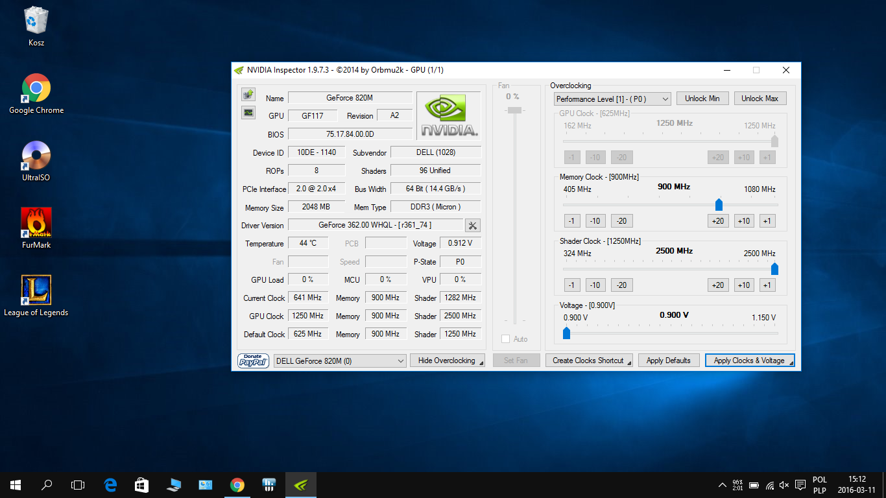Click the NVIDIA Inspector taskbar icon

click(301, 485)
